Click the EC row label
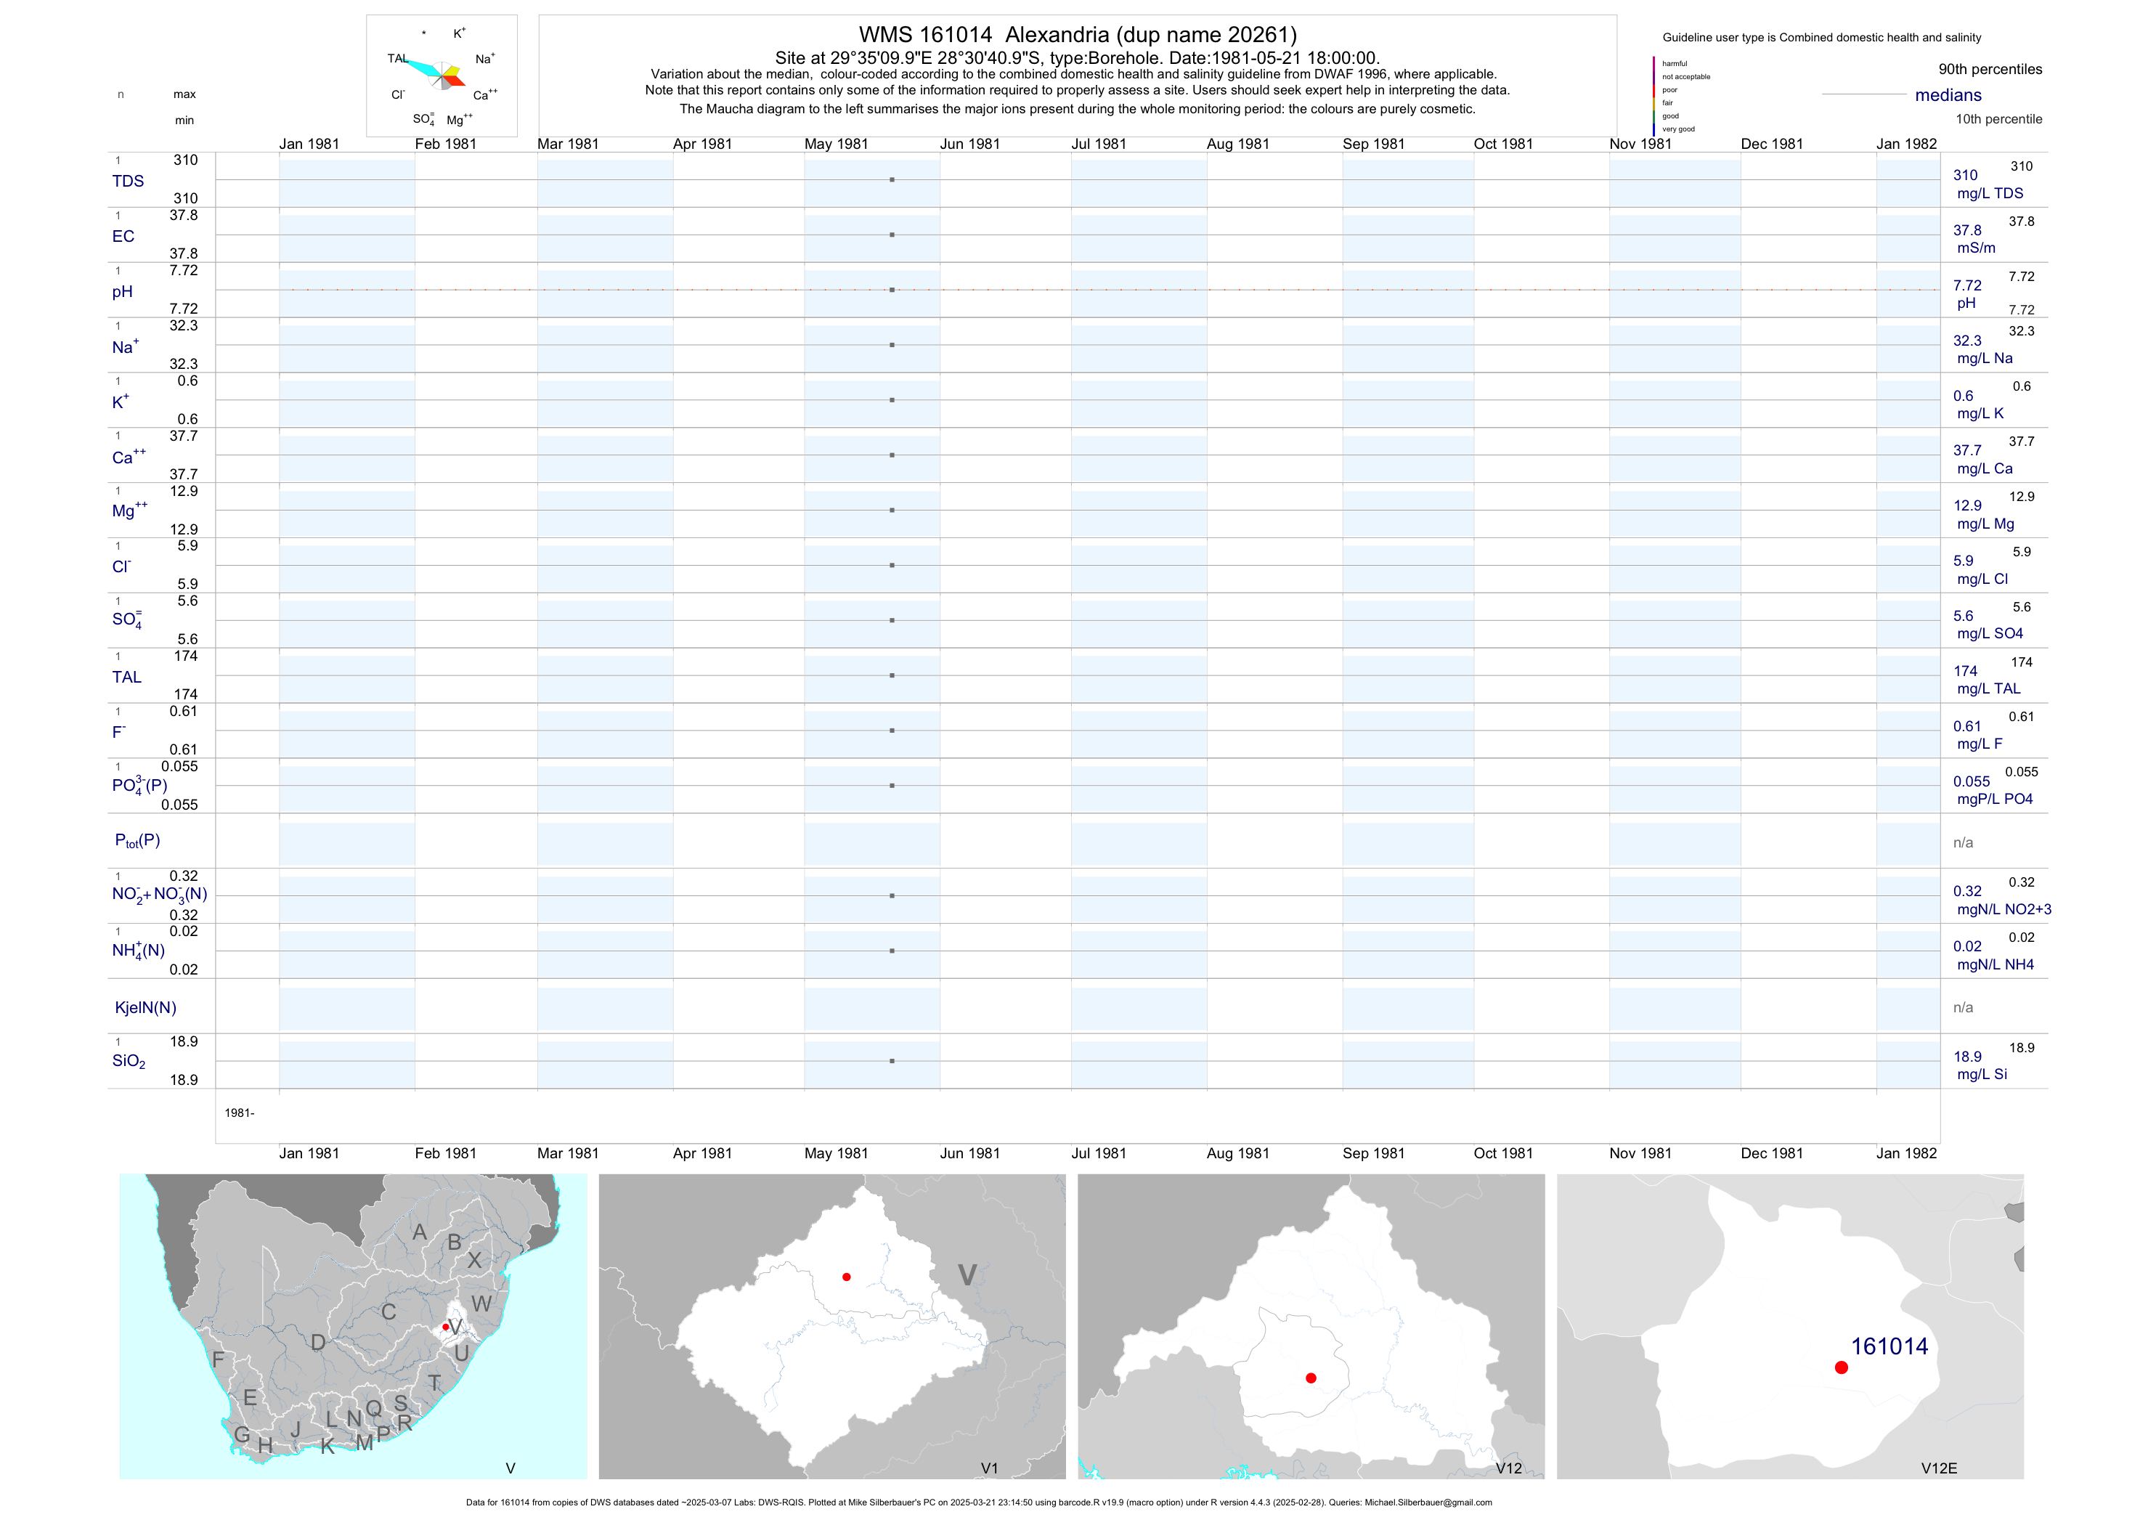 (x=123, y=237)
